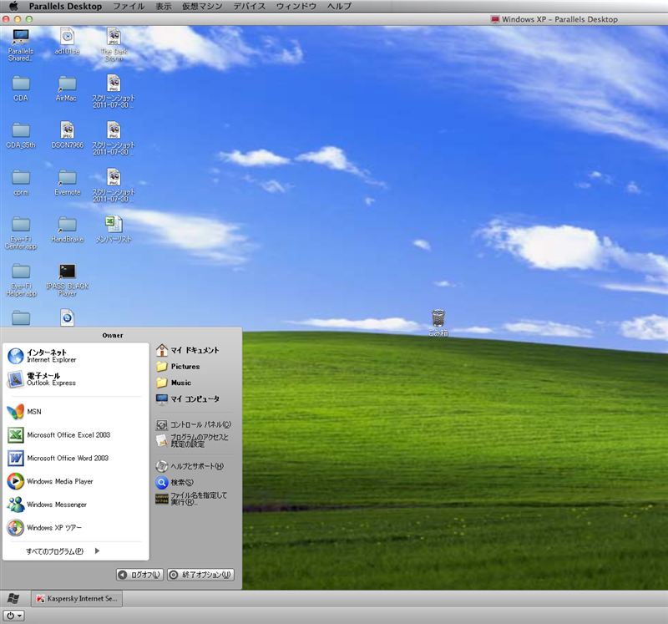Screen dimensions: 668x624
Task: Select the DSCN7966 JPEG file
Action: [68, 134]
